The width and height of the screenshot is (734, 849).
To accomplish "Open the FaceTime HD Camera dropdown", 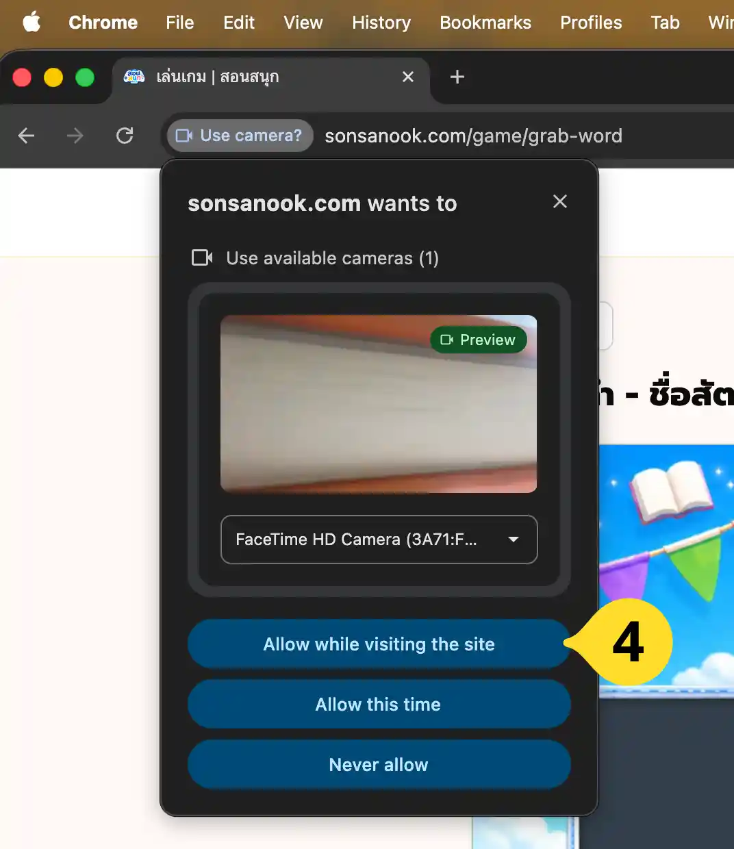I will pos(379,540).
